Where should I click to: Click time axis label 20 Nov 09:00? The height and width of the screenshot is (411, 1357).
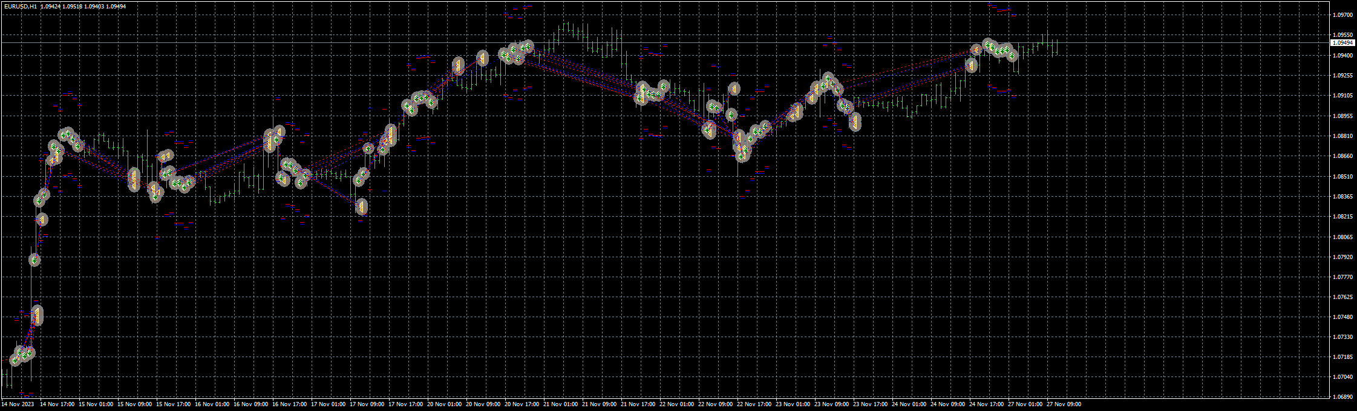(x=483, y=404)
